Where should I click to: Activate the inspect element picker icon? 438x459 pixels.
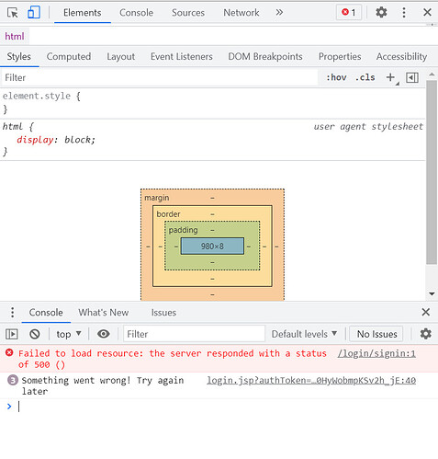[x=13, y=13]
